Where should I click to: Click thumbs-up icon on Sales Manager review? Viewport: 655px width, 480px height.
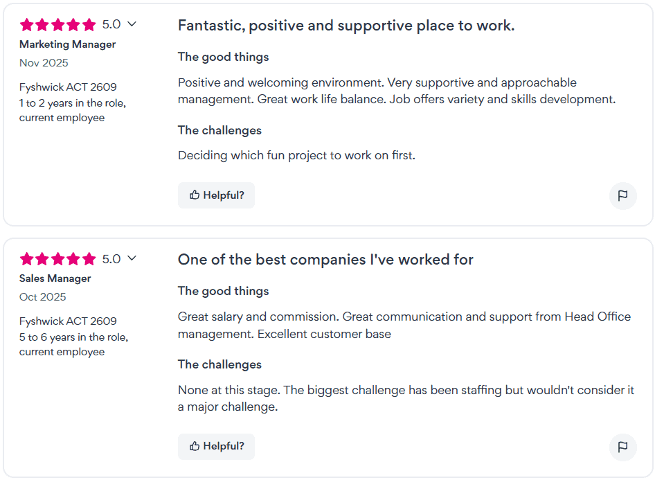click(195, 446)
